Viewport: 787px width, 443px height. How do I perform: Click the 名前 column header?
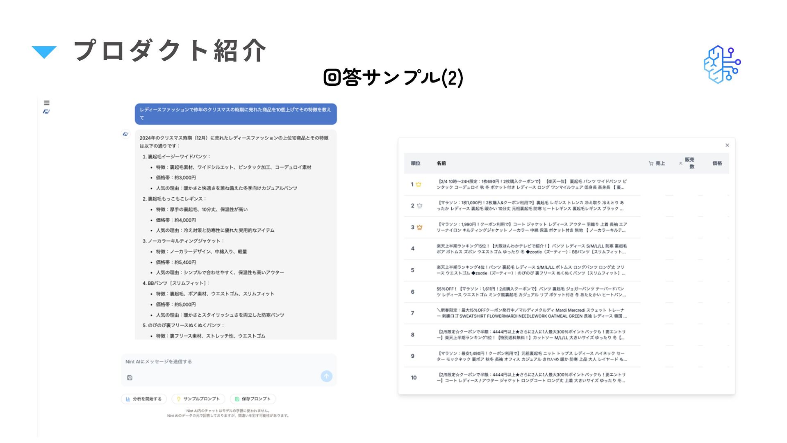click(x=441, y=163)
